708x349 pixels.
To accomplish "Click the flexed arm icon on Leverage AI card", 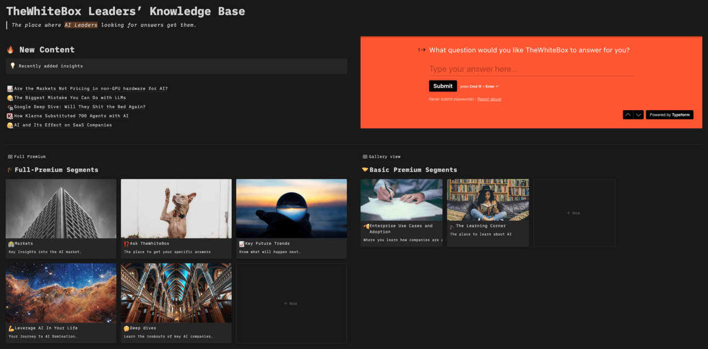I will (11, 328).
